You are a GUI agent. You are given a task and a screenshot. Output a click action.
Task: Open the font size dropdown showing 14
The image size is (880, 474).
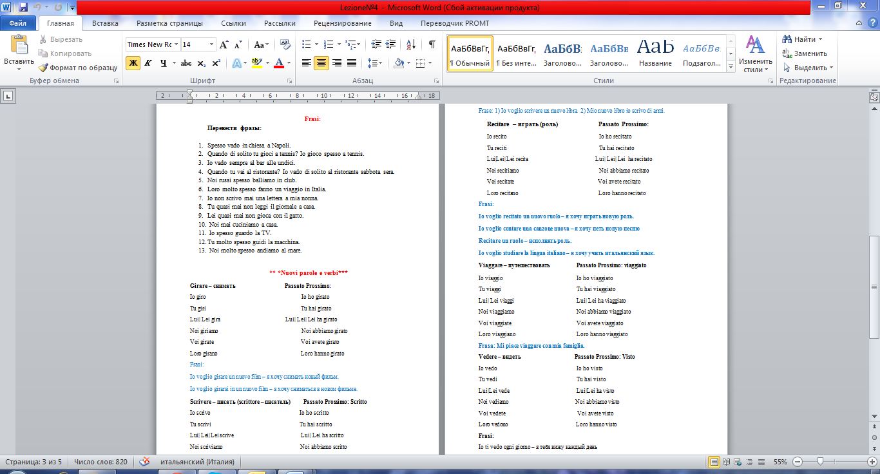point(212,44)
